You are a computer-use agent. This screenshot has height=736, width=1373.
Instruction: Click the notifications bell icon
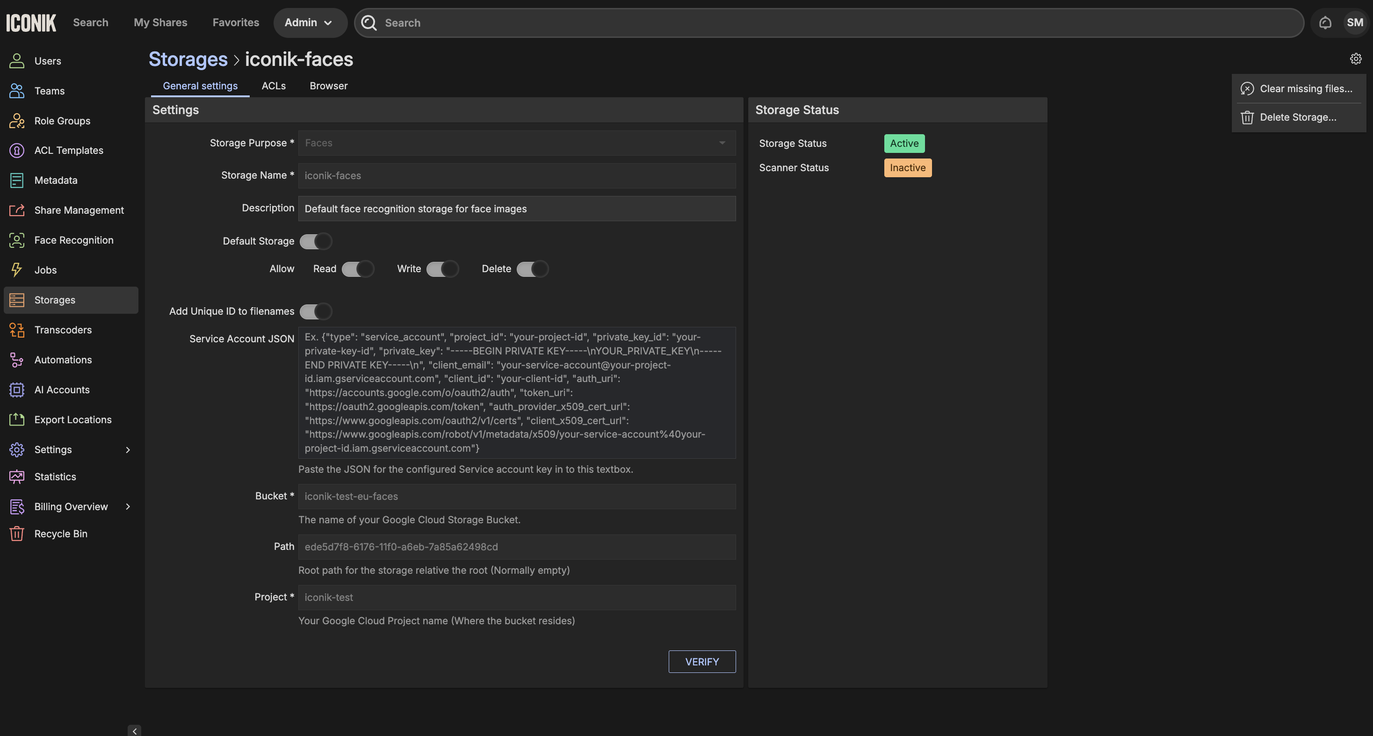[x=1325, y=22]
